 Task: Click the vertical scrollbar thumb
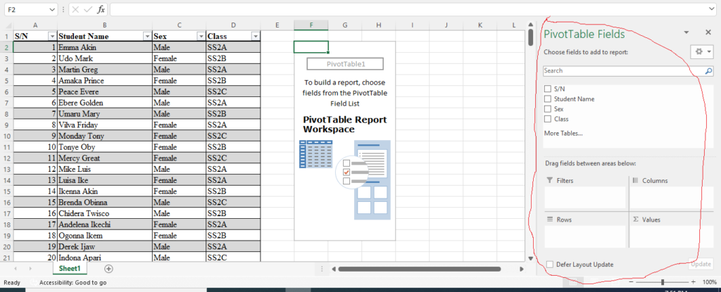[531, 38]
